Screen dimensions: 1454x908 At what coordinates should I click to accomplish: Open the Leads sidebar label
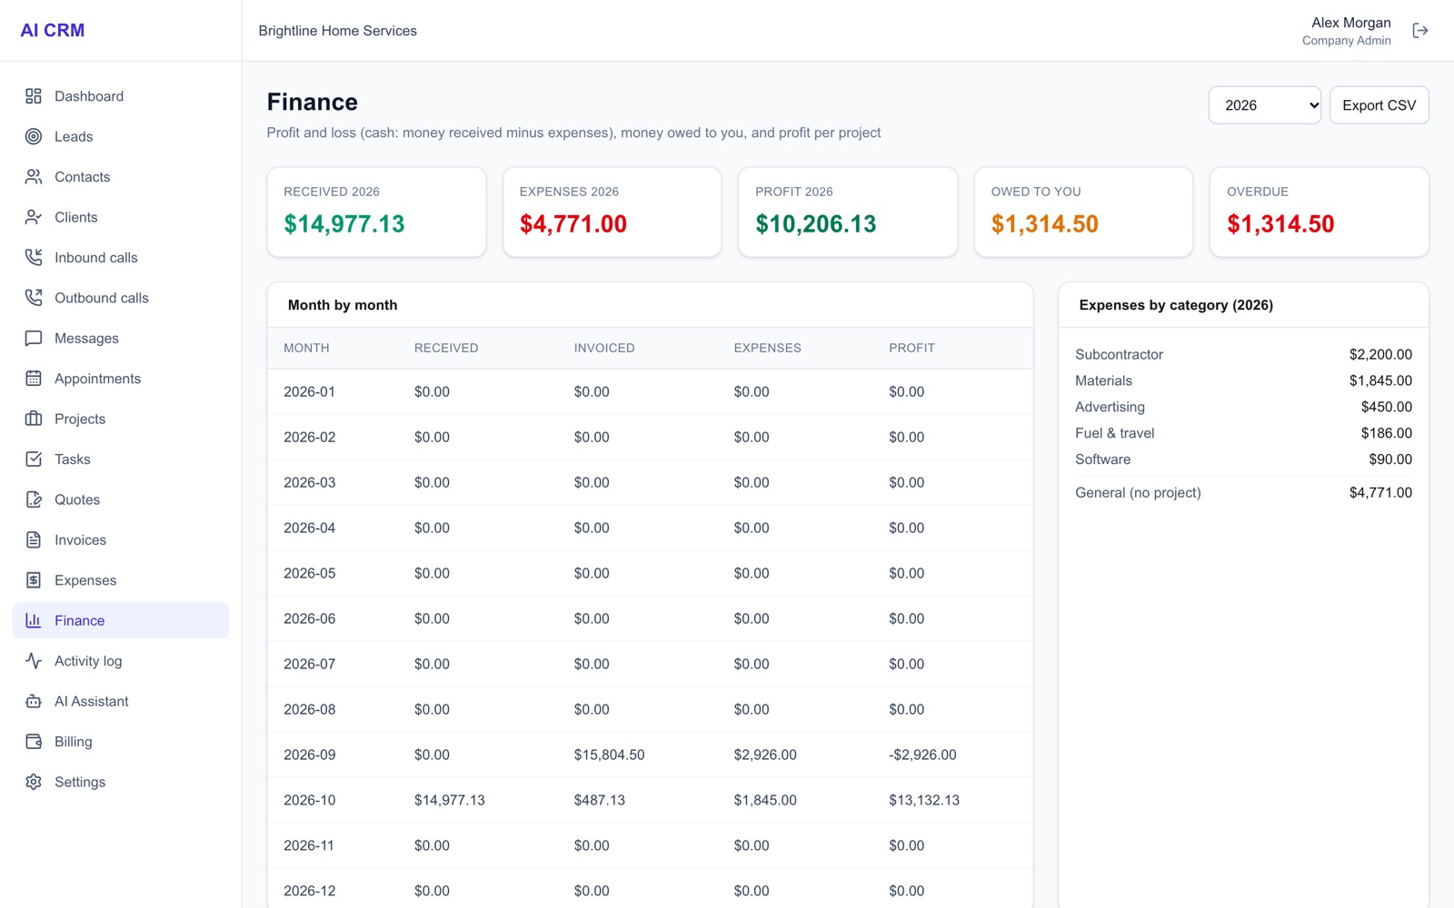tap(74, 136)
